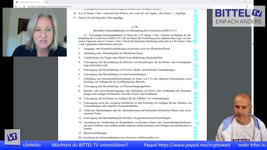Click the browser back arrow

[16, 7]
